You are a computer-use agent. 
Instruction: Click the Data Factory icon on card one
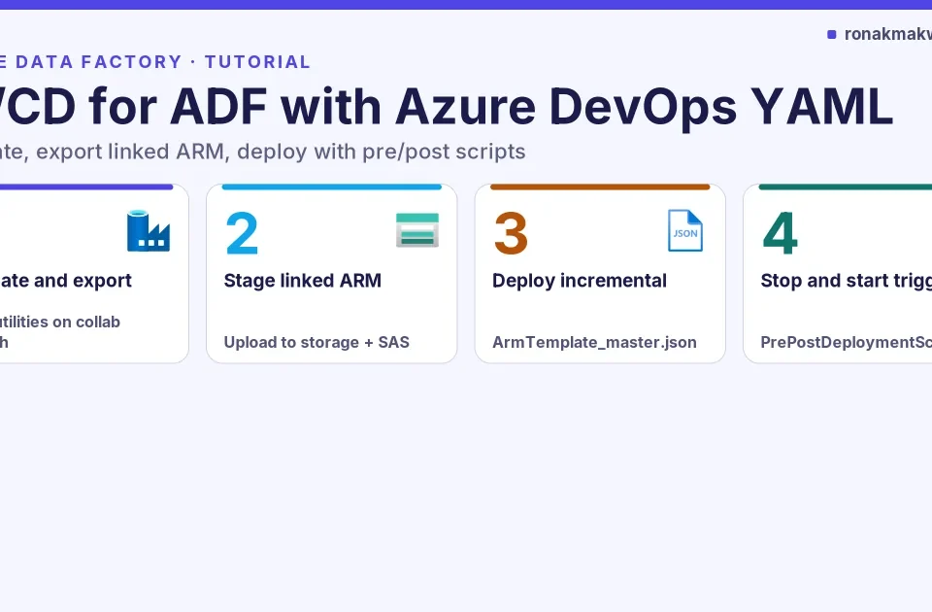pos(149,231)
